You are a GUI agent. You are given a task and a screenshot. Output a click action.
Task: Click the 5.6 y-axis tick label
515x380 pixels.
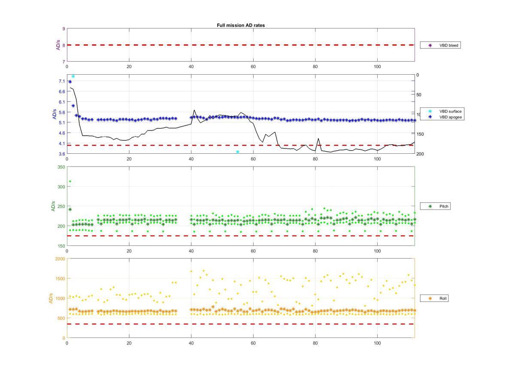click(62, 112)
